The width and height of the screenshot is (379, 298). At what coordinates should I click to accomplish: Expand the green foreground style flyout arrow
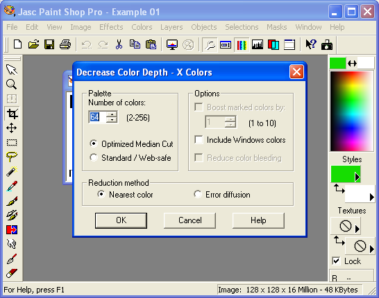pyautogui.click(x=357, y=177)
